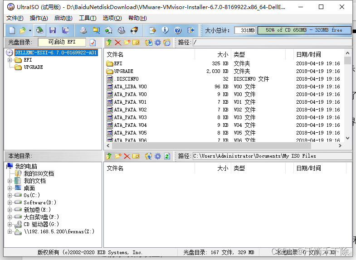Click the hide/show local pane icon
Viewport: 356px width, 260px height.
167,43
